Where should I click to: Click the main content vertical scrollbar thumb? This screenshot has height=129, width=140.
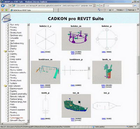138,65
